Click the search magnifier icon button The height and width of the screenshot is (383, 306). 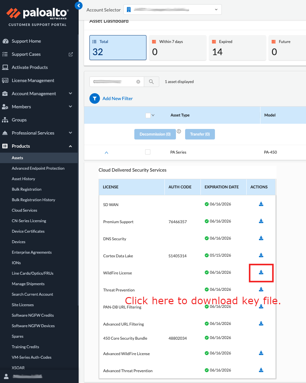point(151,82)
